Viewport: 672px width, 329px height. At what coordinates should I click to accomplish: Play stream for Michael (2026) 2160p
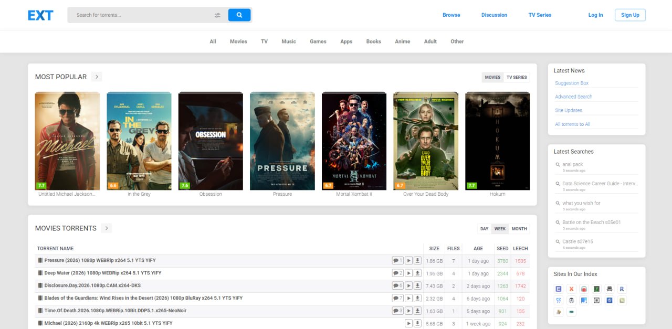(408, 323)
